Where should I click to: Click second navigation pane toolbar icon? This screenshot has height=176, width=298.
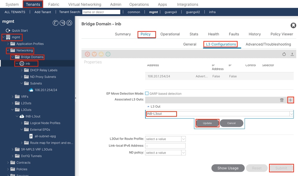point(62,23)
